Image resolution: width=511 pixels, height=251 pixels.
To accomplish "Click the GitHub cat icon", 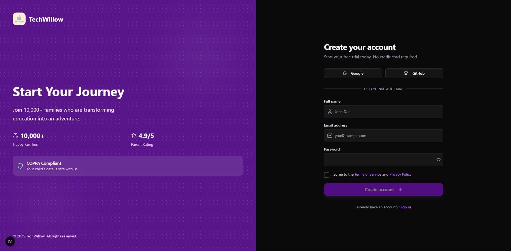I will click(x=406, y=73).
